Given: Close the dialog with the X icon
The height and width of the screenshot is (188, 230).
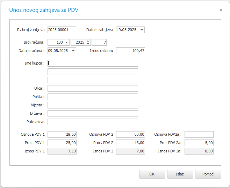Looking at the screenshot, I should (x=221, y=10).
